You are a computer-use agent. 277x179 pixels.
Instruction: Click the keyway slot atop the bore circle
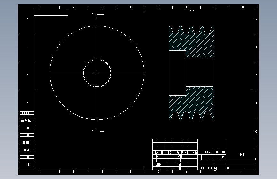point(97,59)
